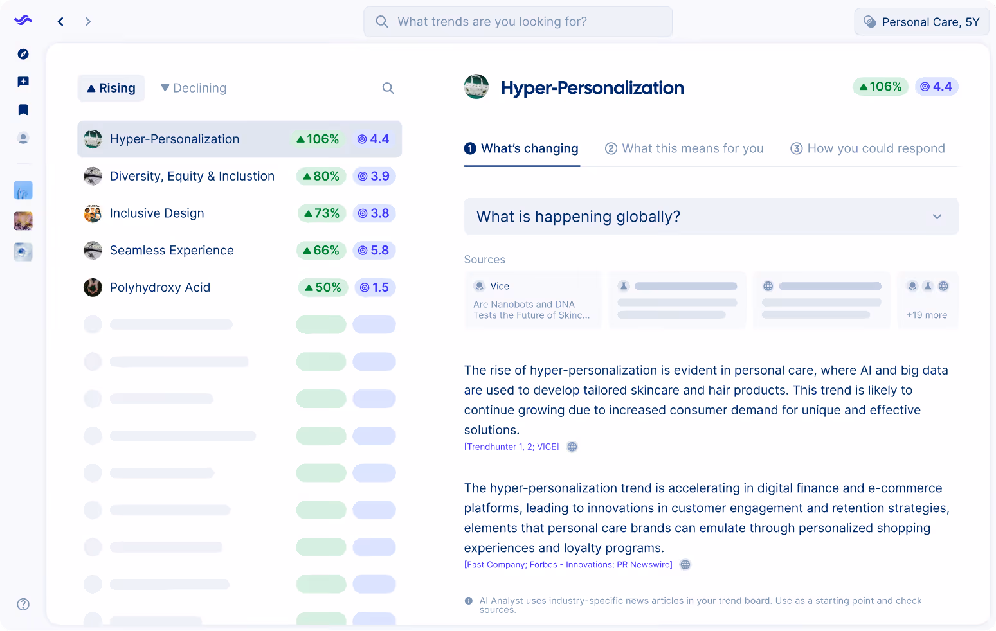
Task: Select the Polyhydroxy Acid trend
Action: [239, 287]
